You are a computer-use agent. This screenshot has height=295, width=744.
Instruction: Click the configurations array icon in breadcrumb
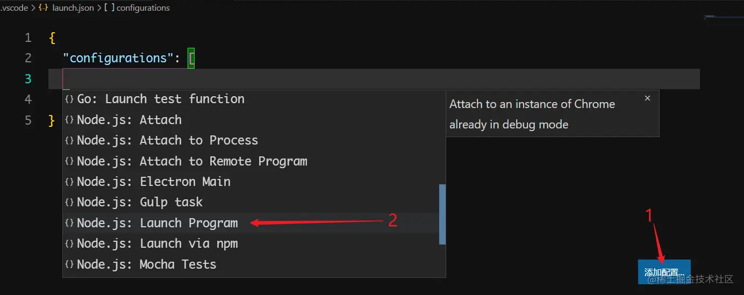coord(109,8)
